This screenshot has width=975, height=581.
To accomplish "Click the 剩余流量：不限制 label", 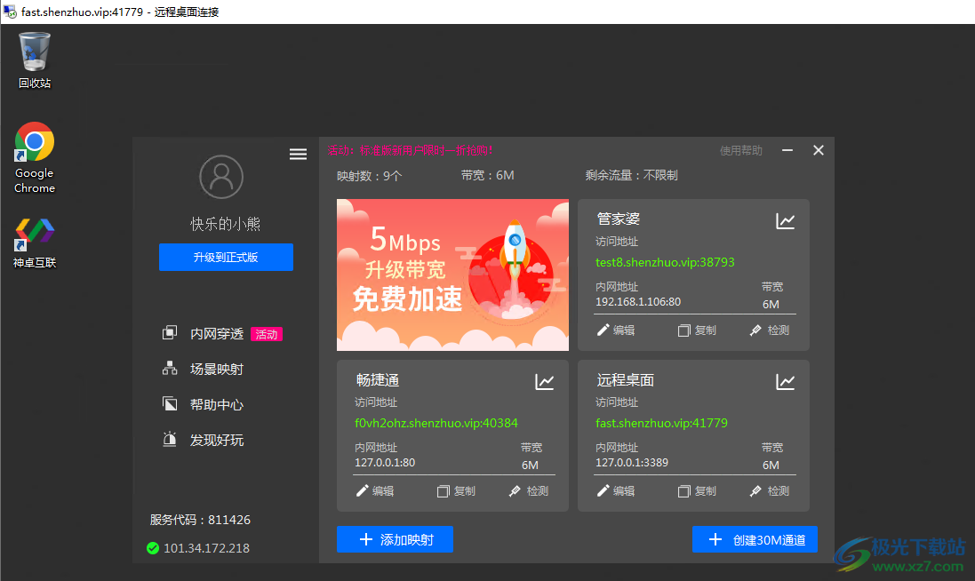I will pos(631,175).
